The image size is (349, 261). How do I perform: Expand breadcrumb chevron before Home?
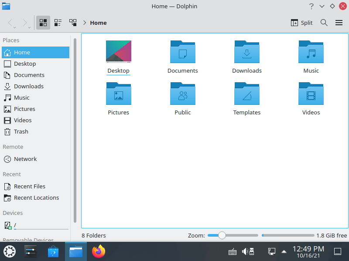point(85,23)
